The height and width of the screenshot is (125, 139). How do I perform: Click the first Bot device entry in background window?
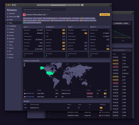[124, 76]
